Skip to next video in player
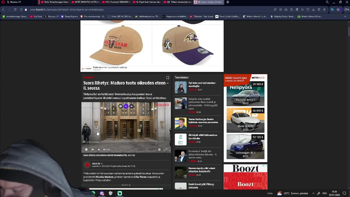Screen dimensions: 350x197 click(x=93, y=149)
